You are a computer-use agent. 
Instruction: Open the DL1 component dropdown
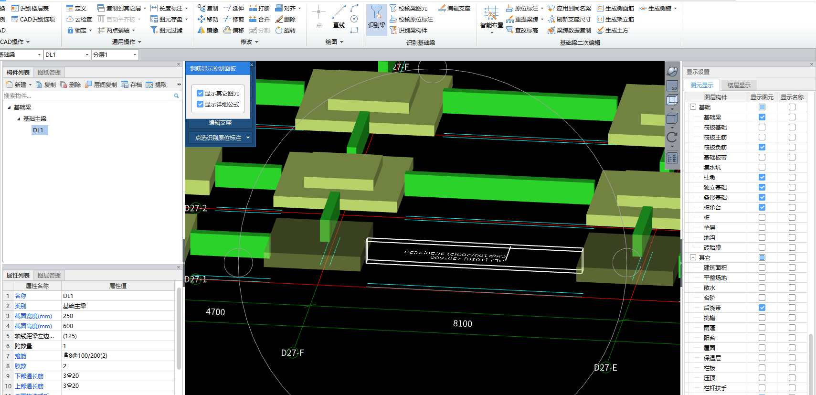[x=87, y=55]
